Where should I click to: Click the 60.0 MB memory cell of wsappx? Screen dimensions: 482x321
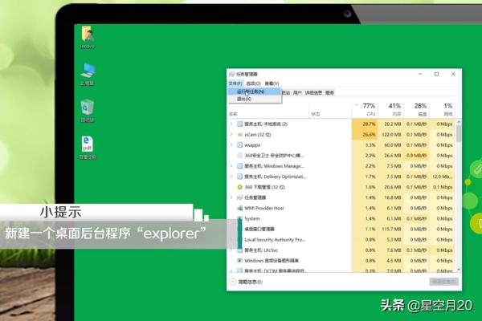pyautogui.click(x=390, y=145)
